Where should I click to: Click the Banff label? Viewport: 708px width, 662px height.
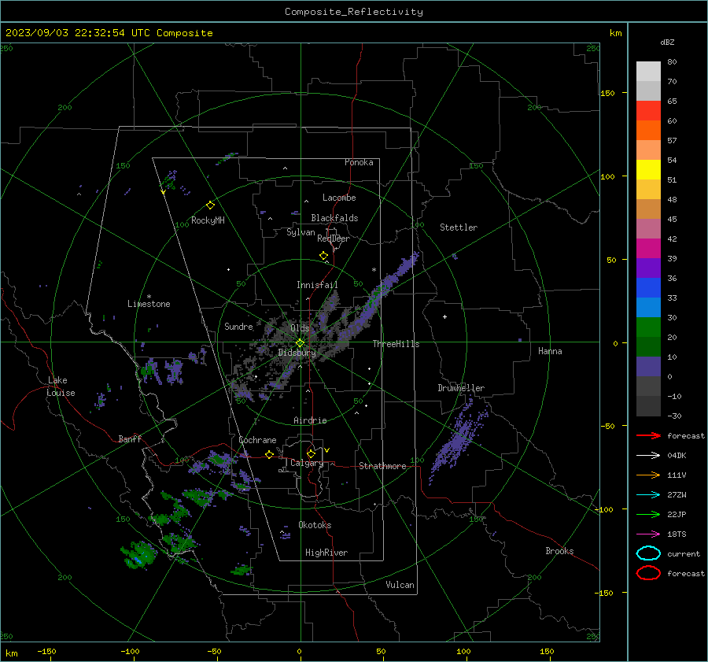tap(130, 438)
